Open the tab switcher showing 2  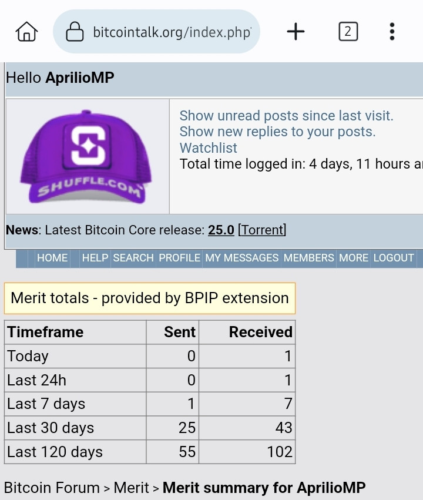348,32
